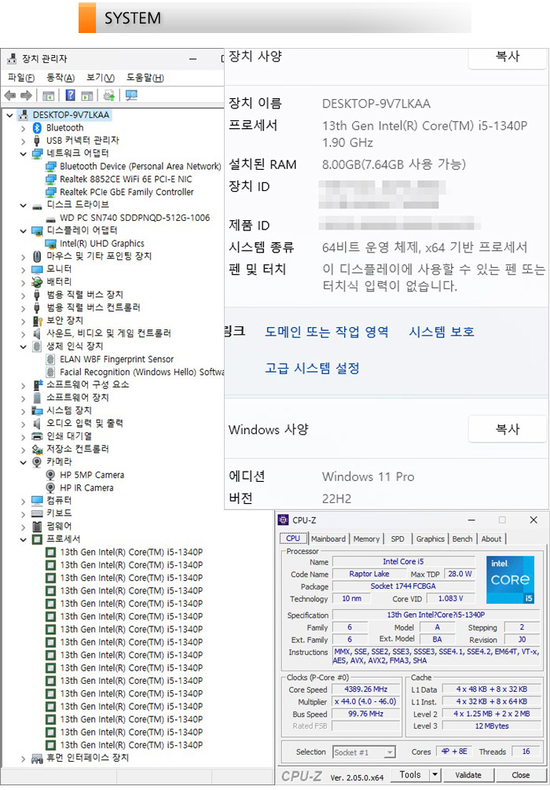
Task: Open the 파일(F) menu
Action: coord(21,78)
